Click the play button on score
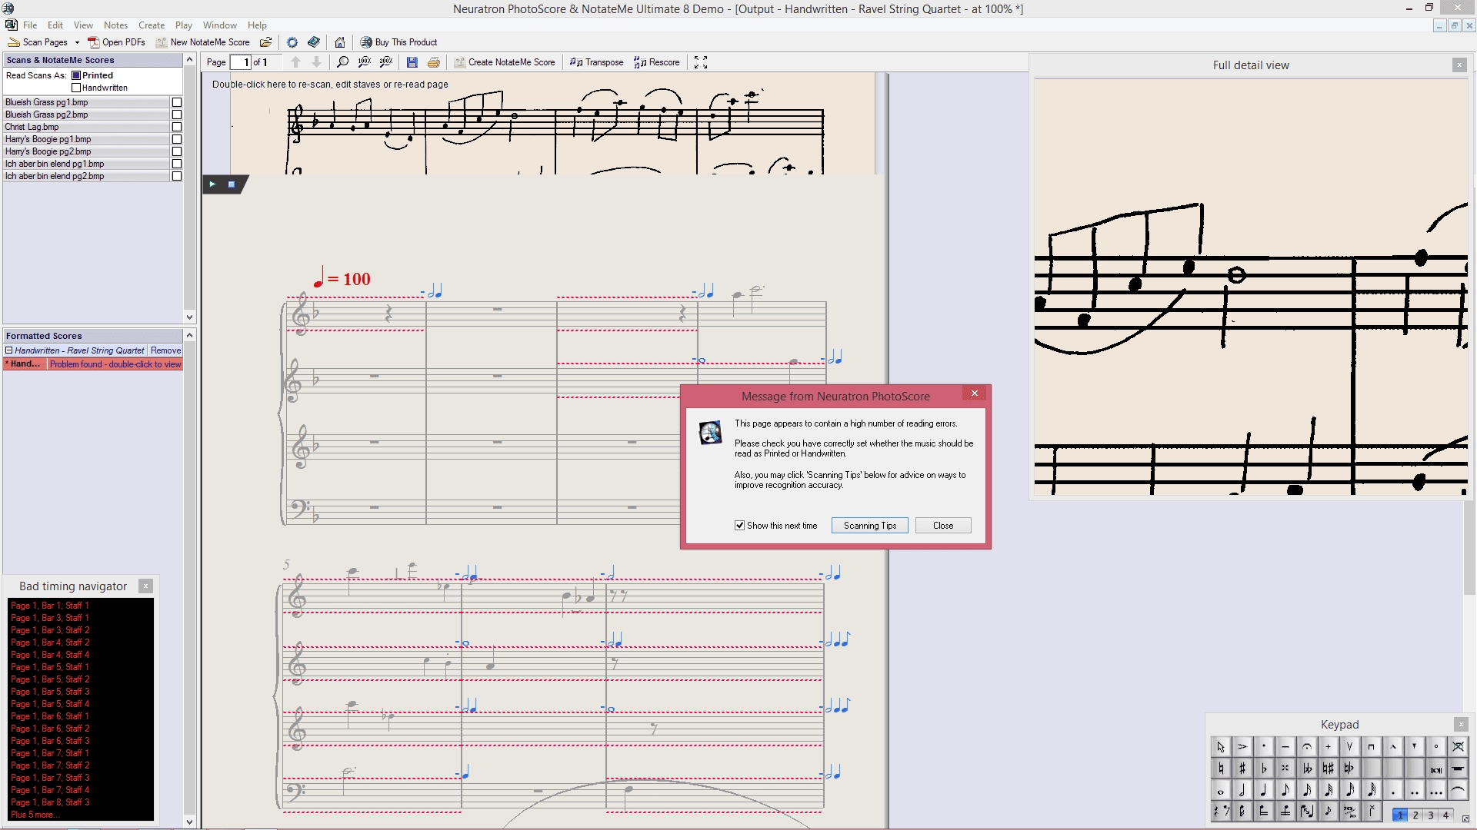This screenshot has width=1477, height=830. click(212, 184)
